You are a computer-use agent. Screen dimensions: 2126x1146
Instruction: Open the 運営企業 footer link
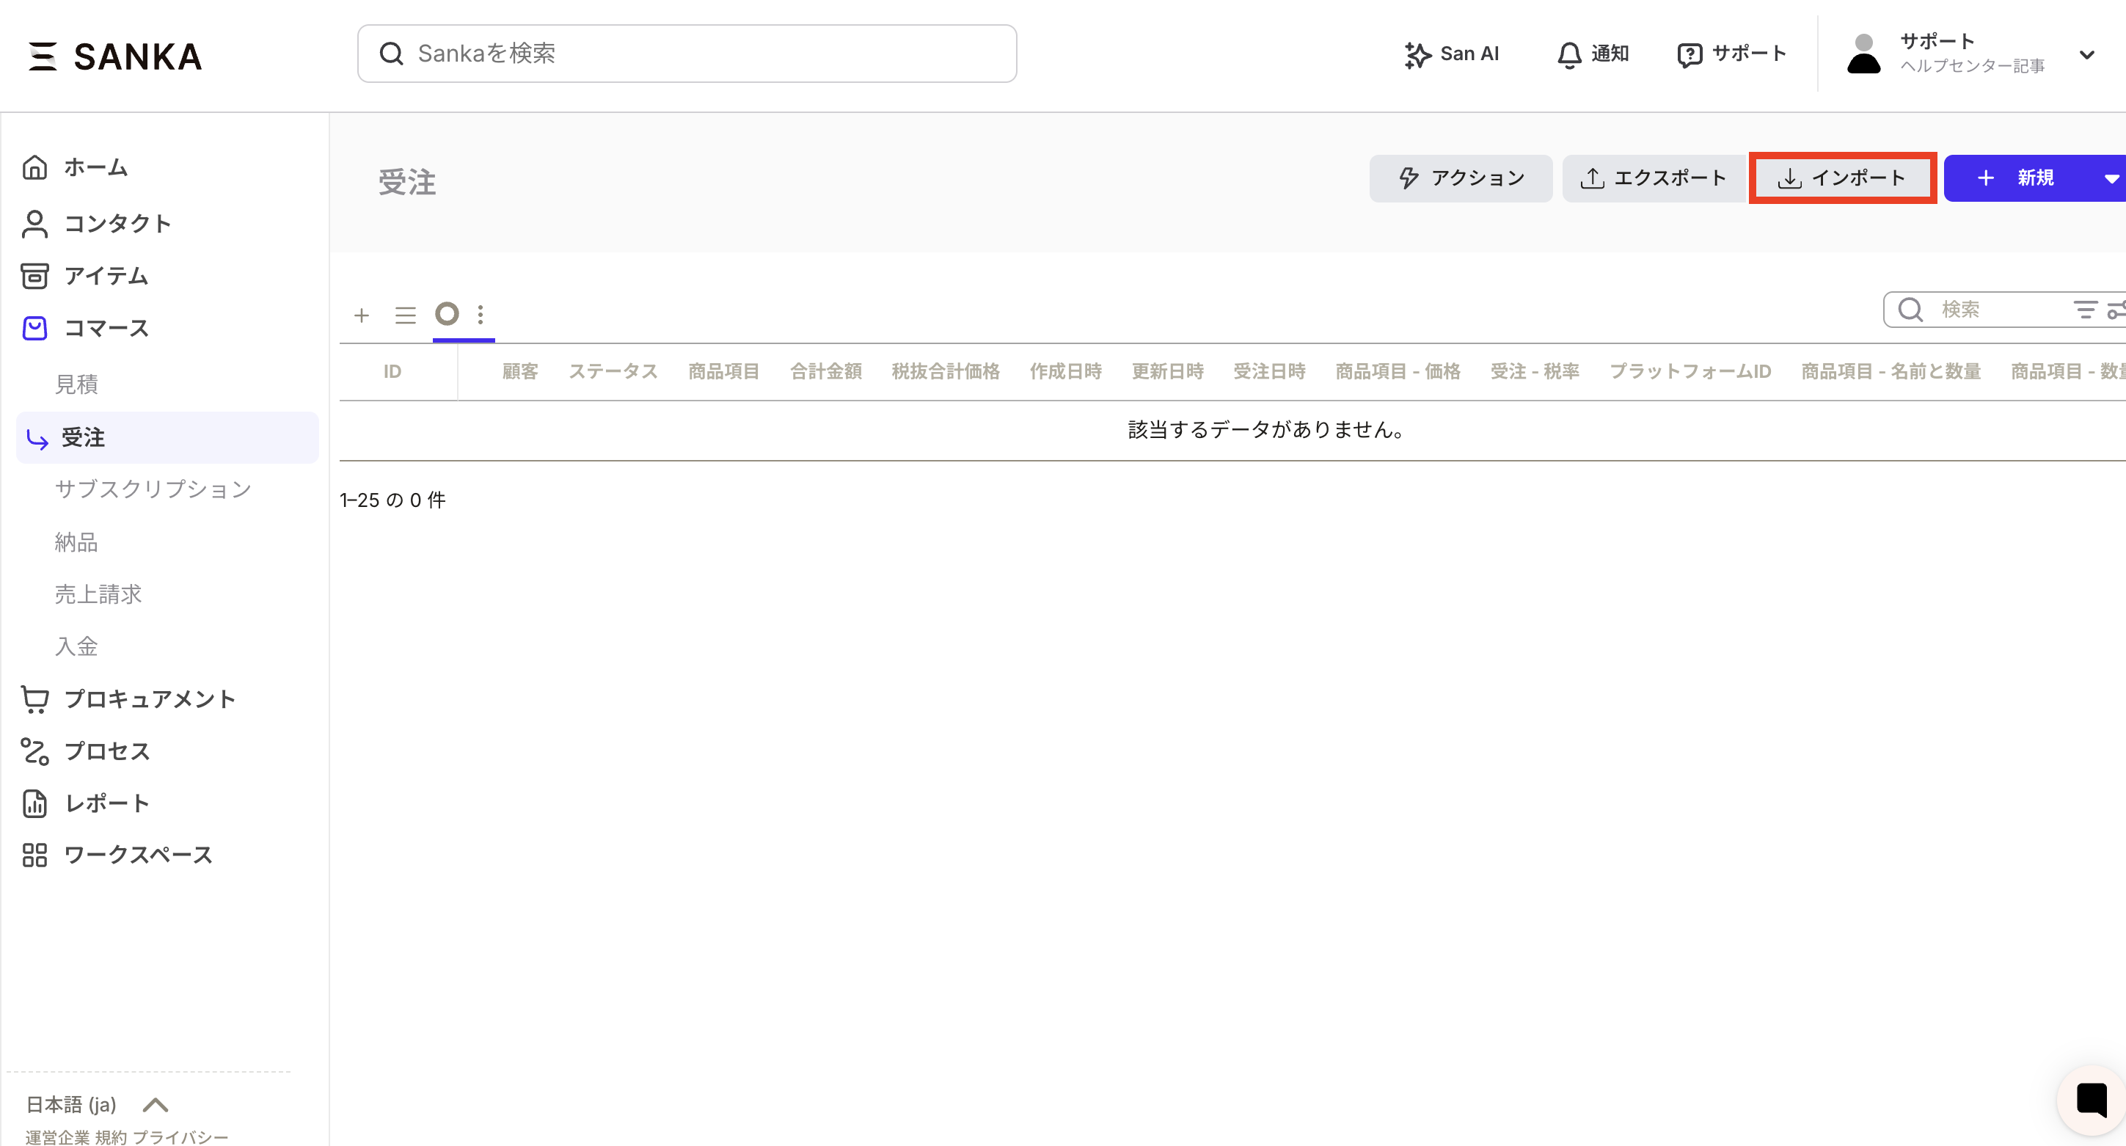tap(57, 1137)
